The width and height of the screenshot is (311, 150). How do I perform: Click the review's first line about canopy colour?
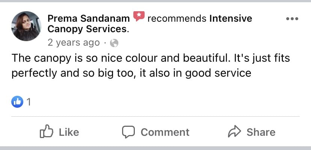coord(151,58)
